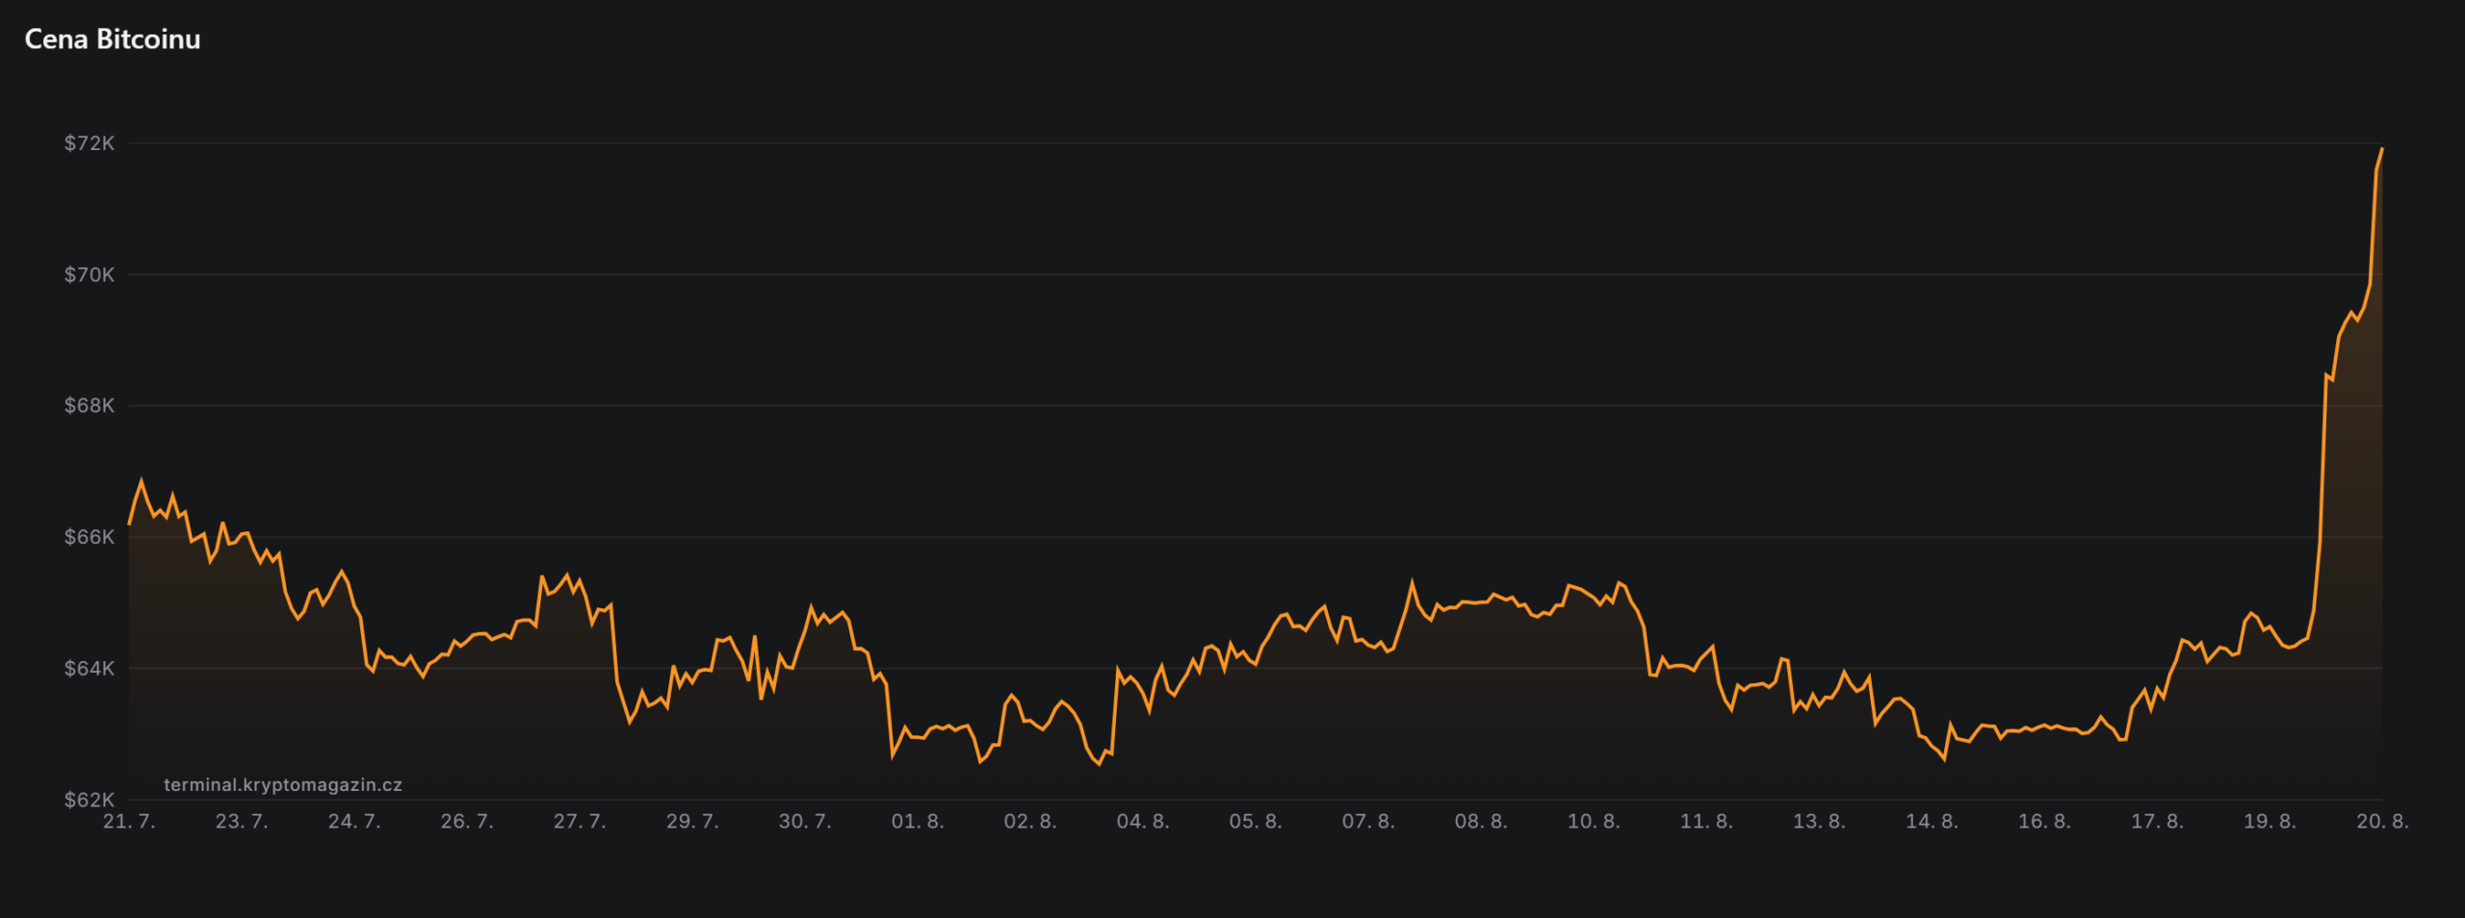
Task: Select the 05. 8. date label
Action: [1256, 822]
